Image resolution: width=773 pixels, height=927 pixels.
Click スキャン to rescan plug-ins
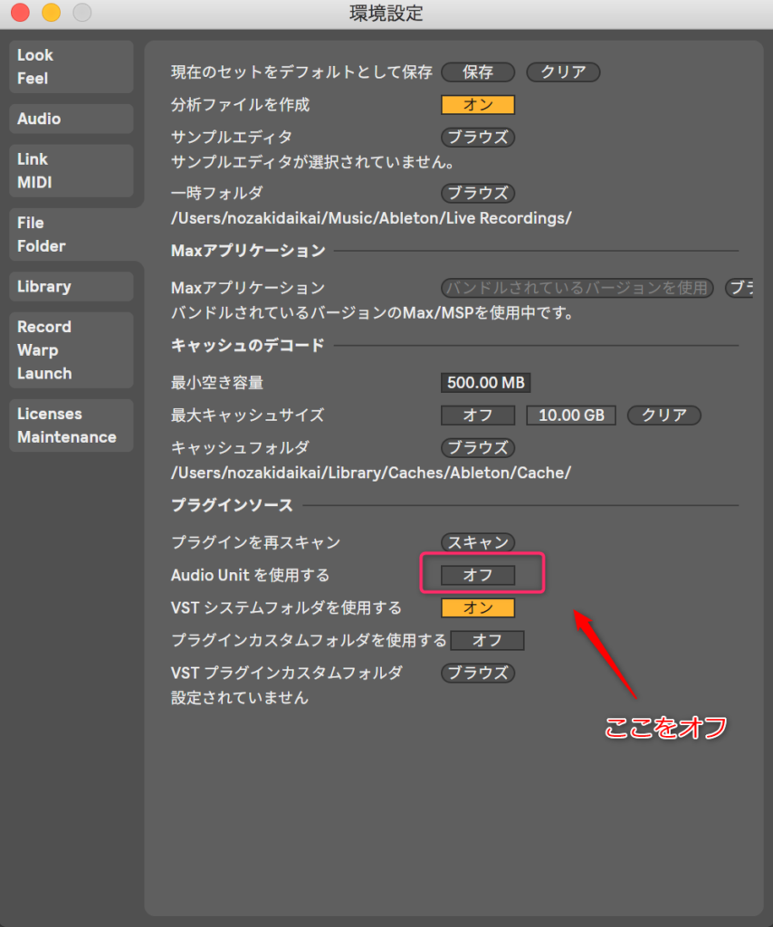click(x=477, y=542)
